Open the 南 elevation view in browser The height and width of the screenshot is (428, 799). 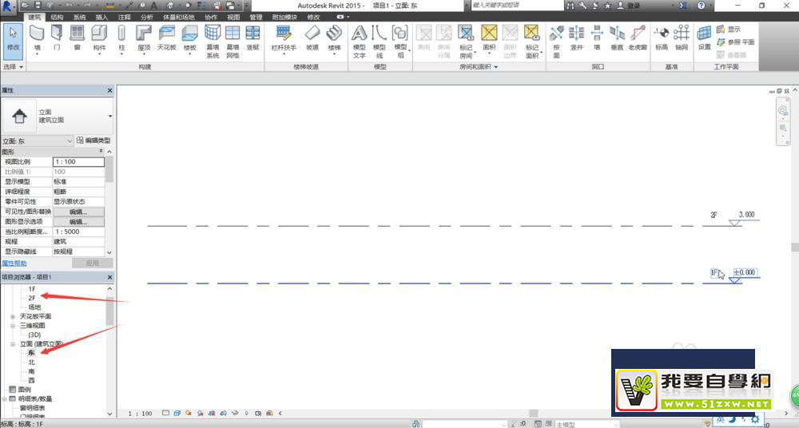click(32, 371)
